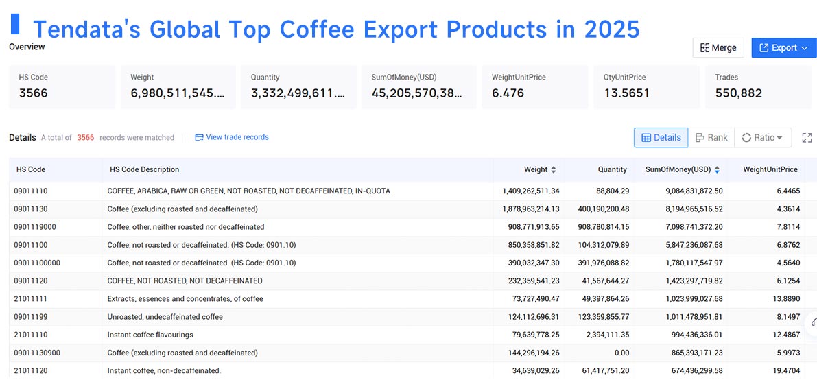This screenshot has height=380, width=817.
Task: Select HS code 21011111 cell
Action: [x=56, y=299]
